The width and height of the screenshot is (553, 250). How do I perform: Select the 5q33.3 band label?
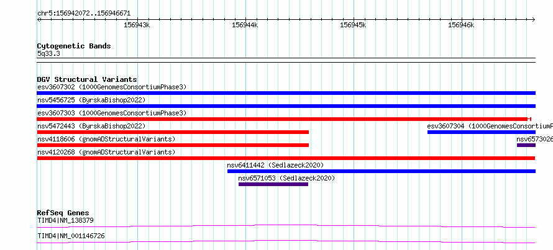(48, 54)
